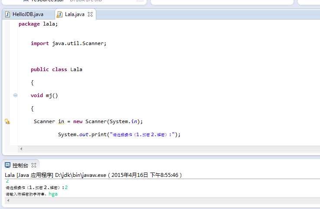Click 'System.out.print' statement text
The image size is (320, 209).
[82, 134]
